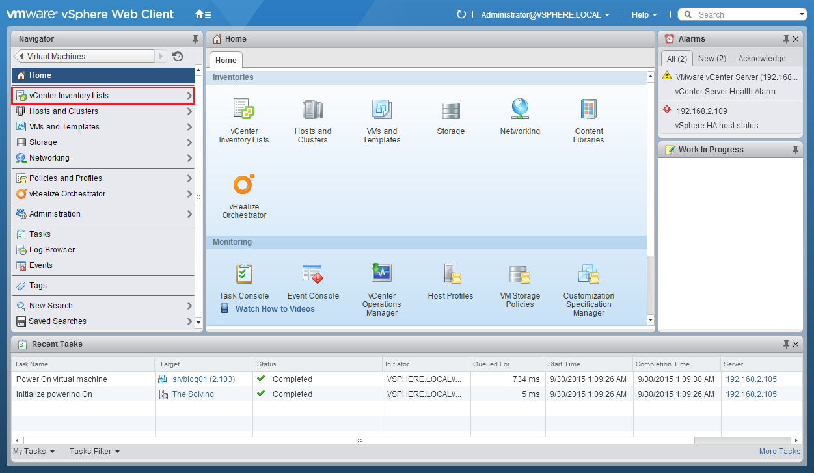Expand vCenter Inventory Lists in Navigator
The height and width of the screenshot is (473, 814).
click(x=189, y=96)
